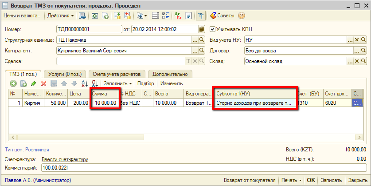Switch to the Дополнительно tab
The height and width of the screenshot is (186, 371).
point(170,74)
